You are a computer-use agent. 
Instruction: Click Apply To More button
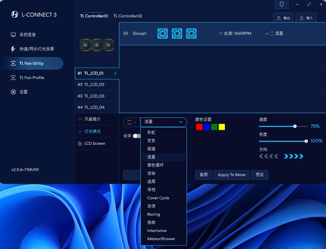[232, 175]
